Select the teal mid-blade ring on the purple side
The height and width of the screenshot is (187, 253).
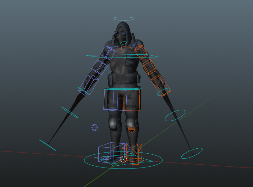click(69, 112)
